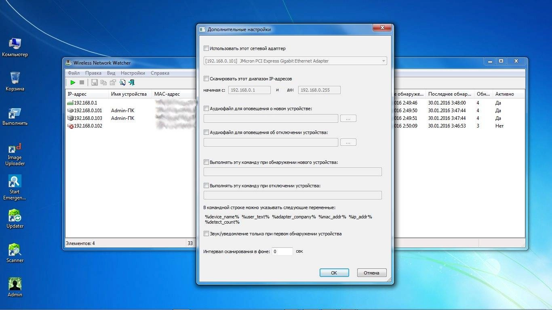Open the Вид menu
This screenshot has width=552, height=310.
111,73
